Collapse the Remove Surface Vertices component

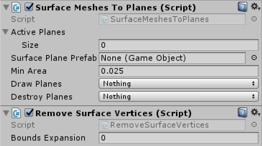5,113
